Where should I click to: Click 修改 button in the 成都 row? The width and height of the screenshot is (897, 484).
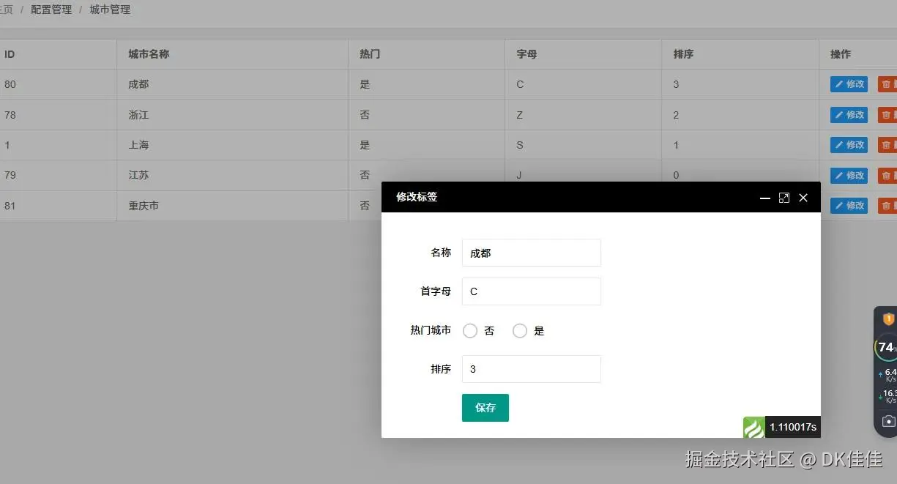(849, 84)
